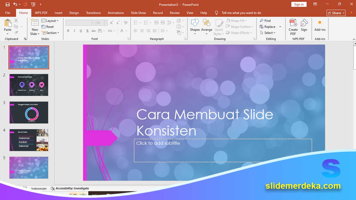Click Decrease Font Size icon

pyautogui.click(x=118, y=23)
